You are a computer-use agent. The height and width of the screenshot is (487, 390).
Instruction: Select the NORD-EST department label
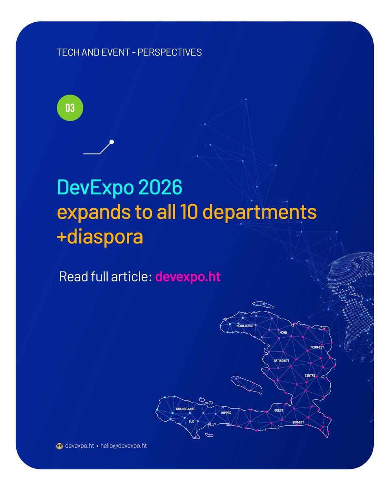coord(317,347)
